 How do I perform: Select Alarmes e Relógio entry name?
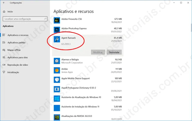pyautogui.click(x=70, y=59)
